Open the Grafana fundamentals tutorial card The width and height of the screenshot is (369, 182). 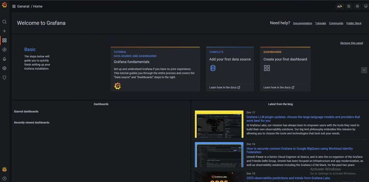point(155,69)
